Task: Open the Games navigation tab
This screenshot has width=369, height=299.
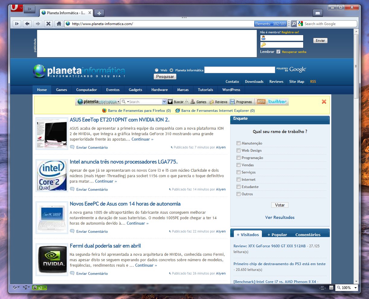Action: 62,90
